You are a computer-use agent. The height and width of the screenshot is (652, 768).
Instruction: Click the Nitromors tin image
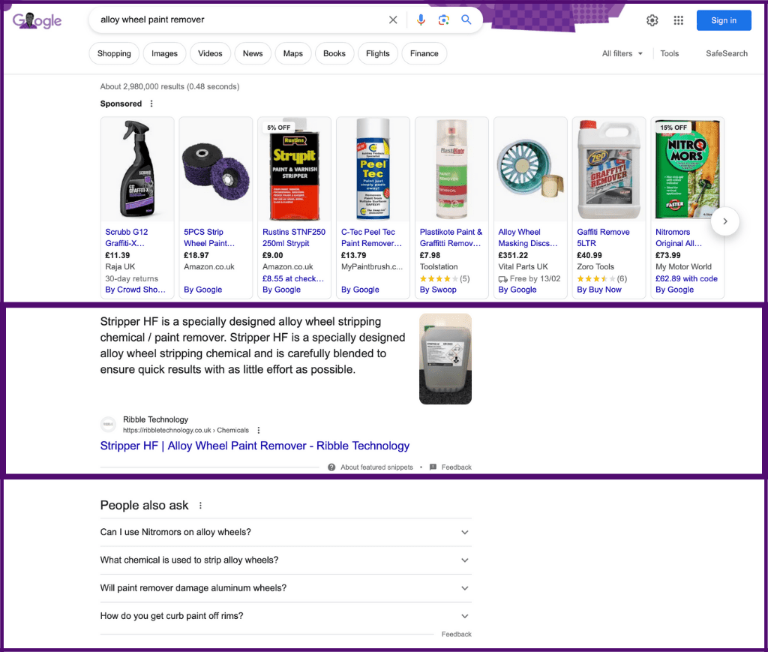(688, 170)
